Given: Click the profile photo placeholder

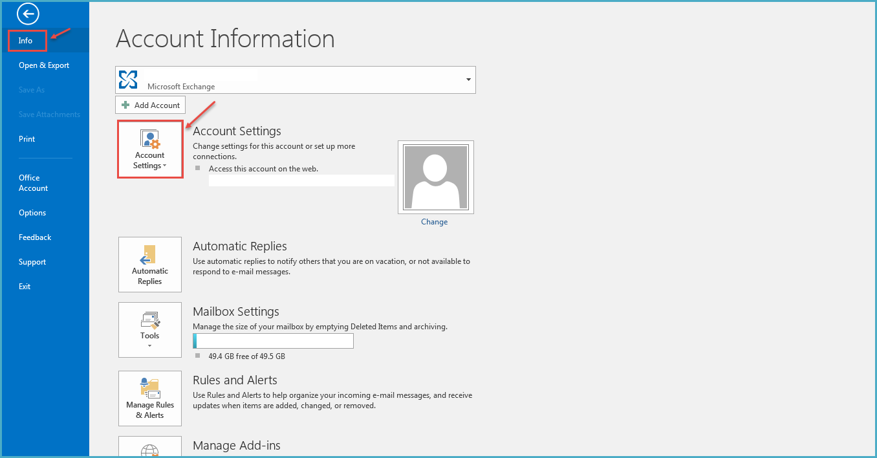Looking at the screenshot, I should pyautogui.click(x=436, y=177).
